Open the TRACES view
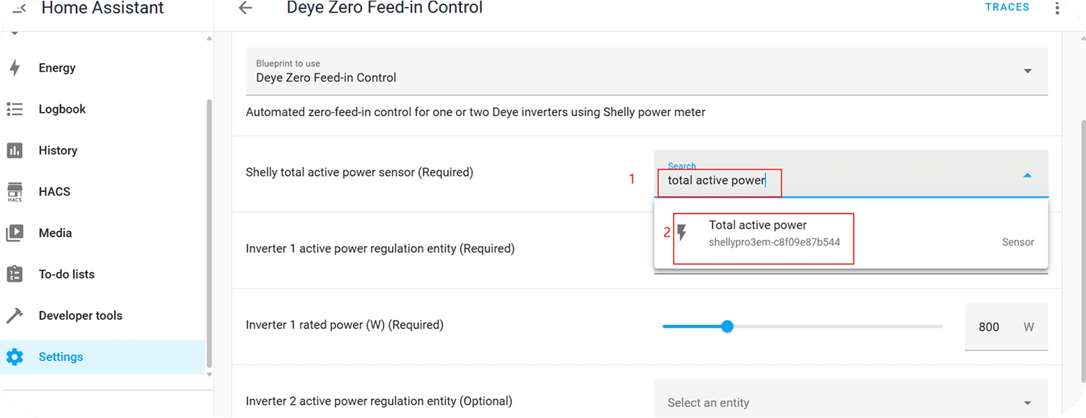The width and height of the screenshot is (1086, 418). pos(1007,7)
